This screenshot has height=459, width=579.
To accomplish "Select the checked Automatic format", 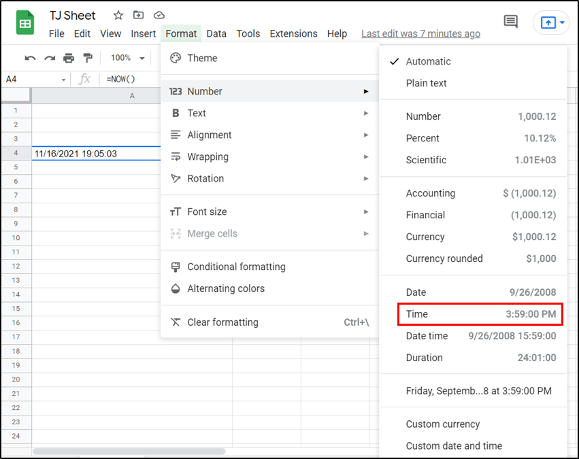I will (473, 61).
